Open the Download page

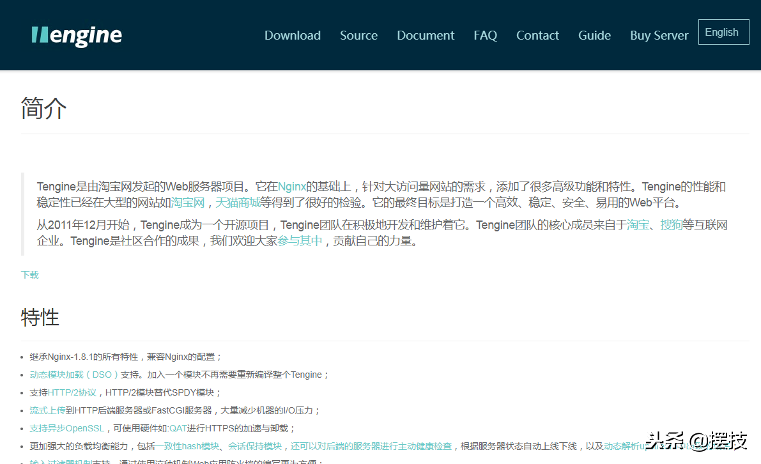293,36
